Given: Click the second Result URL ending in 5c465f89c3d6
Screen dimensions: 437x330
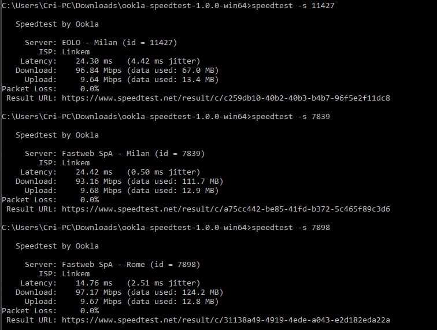Looking at the screenshot, I should pyautogui.click(x=226, y=209).
